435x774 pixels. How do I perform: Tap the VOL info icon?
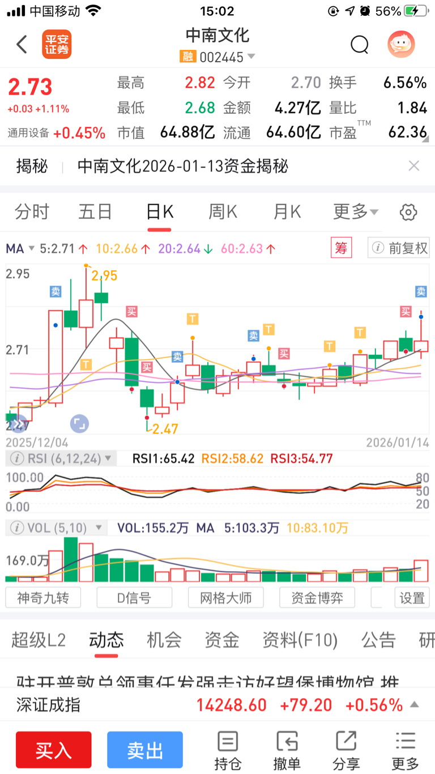[x=17, y=528]
